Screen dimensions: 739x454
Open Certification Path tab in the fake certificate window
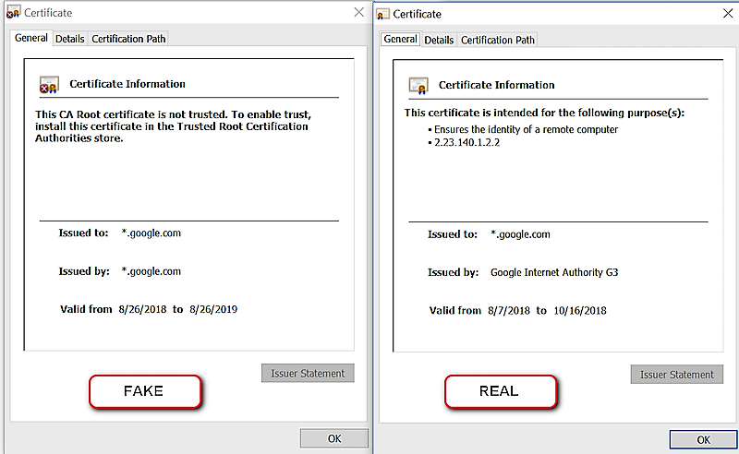128,39
